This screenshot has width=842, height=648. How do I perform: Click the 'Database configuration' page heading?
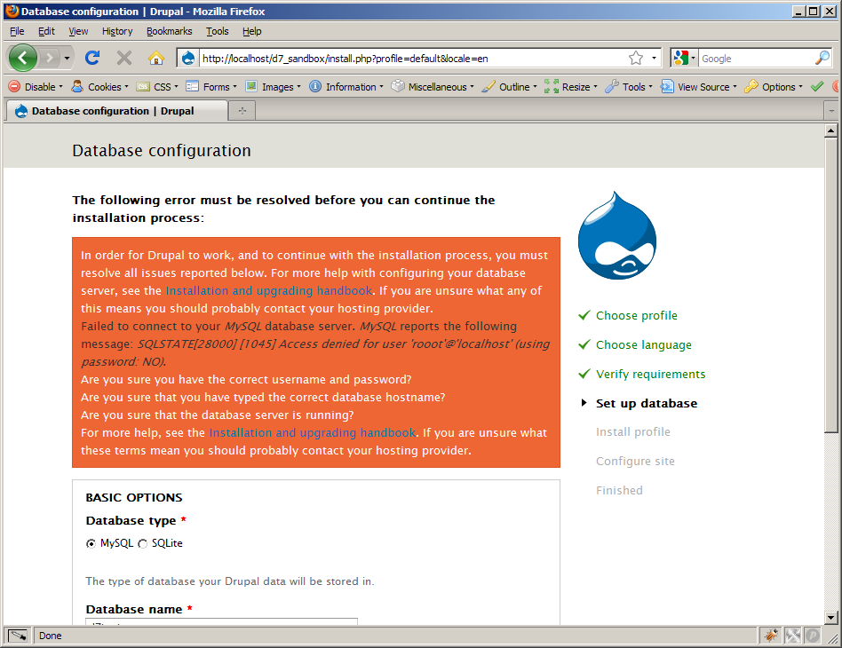tap(162, 151)
